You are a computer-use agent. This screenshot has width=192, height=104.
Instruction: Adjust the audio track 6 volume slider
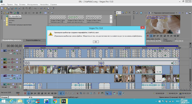pyautogui.click(x=11, y=87)
